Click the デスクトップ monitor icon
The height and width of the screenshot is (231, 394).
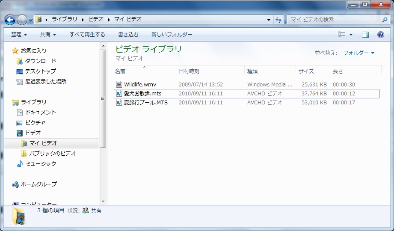pyautogui.click(x=20, y=71)
